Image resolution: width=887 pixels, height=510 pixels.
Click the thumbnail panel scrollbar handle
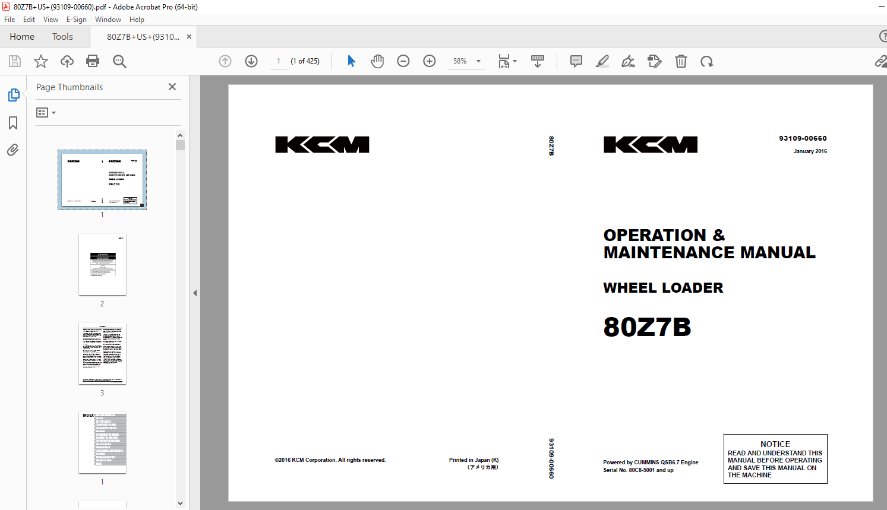pyautogui.click(x=180, y=145)
